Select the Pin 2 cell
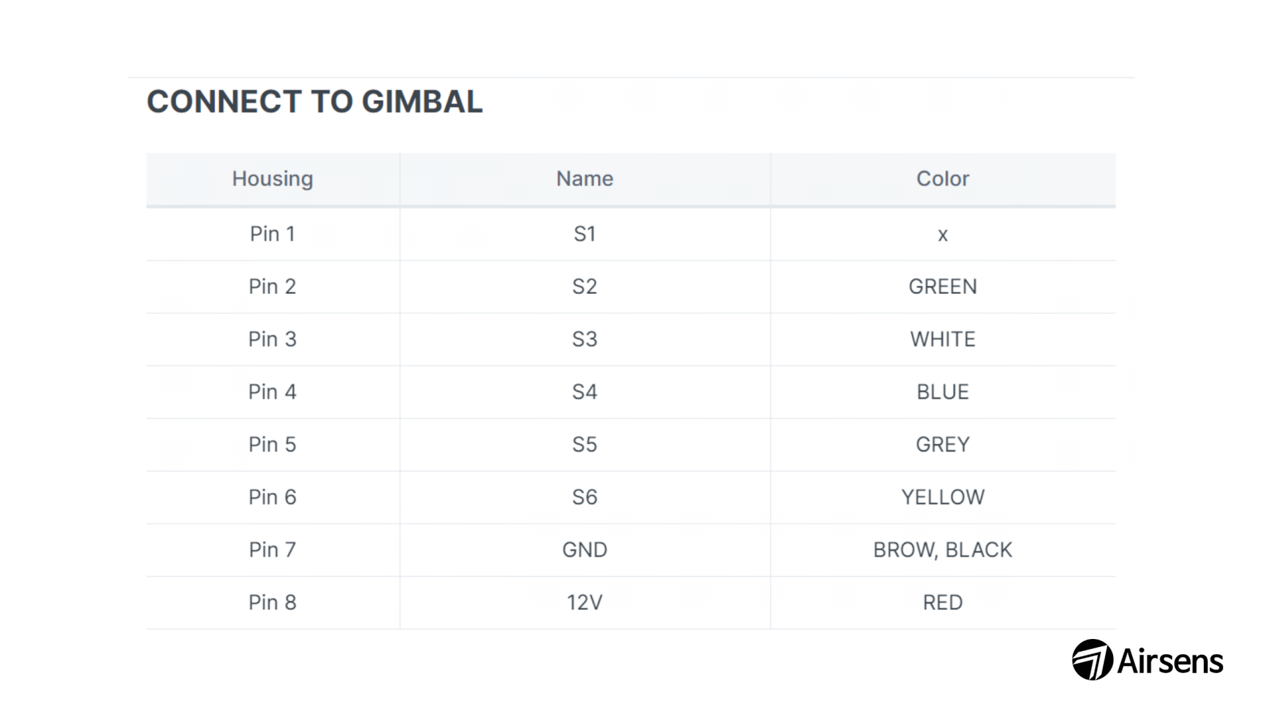The width and height of the screenshot is (1263, 710). click(272, 287)
